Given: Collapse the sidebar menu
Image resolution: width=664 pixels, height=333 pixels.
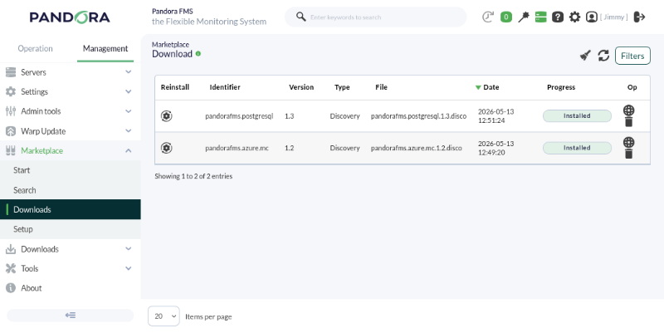Looking at the screenshot, I should (x=71, y=316).
